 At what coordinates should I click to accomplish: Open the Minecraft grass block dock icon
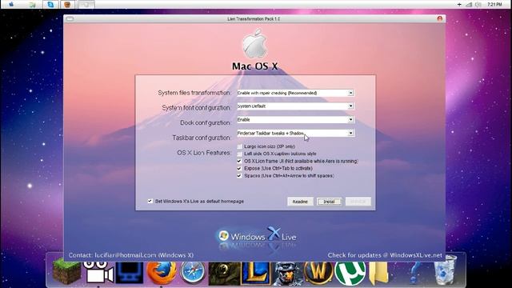point(67,272)
